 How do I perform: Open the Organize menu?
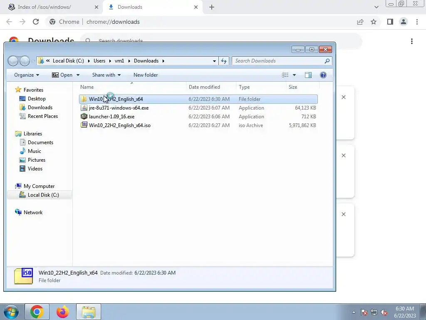27,75
